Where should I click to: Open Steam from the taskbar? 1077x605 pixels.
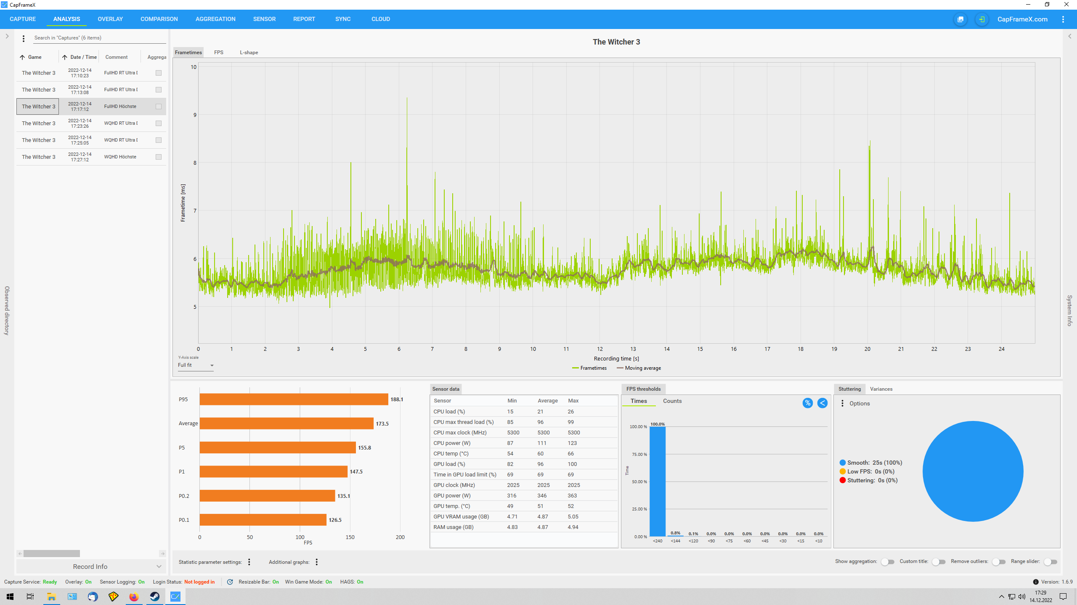click(154, 597)
